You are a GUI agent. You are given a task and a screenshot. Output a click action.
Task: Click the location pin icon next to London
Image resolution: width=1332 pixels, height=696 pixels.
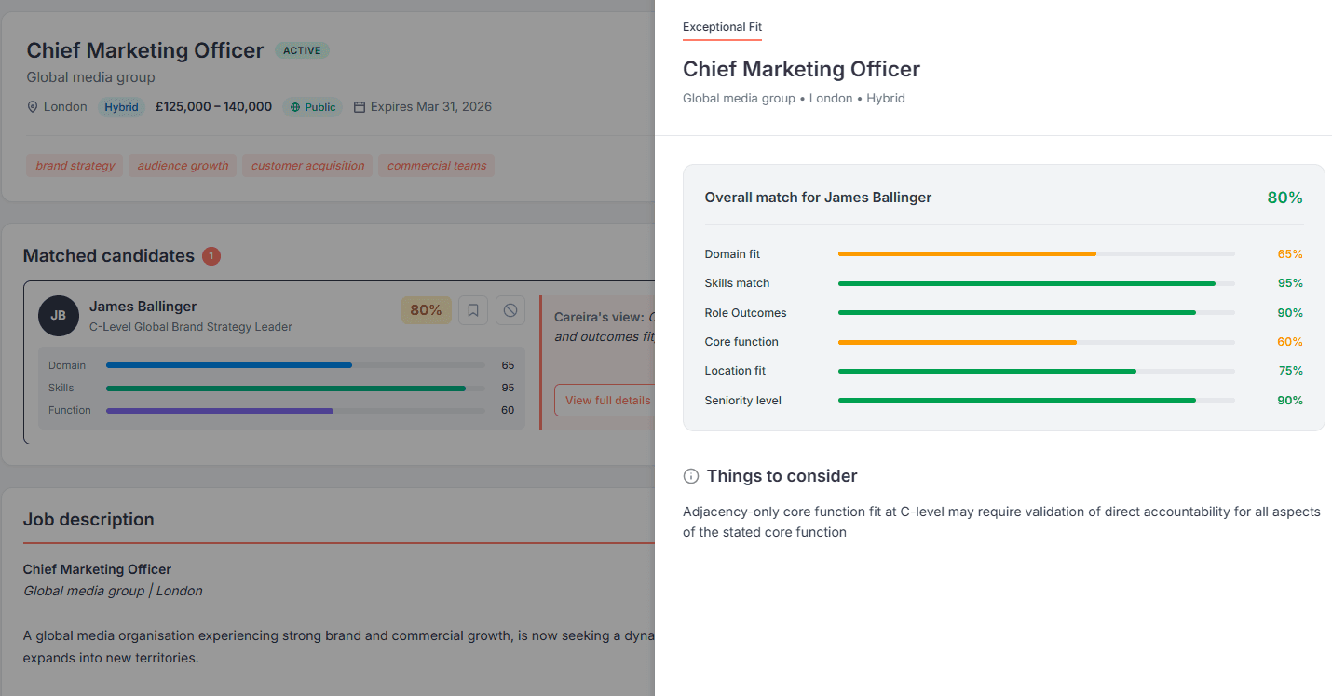click(33, 107)
